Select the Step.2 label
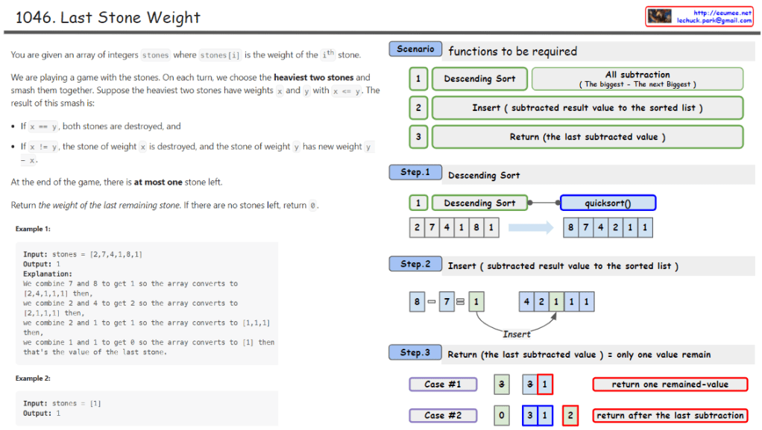 (x=415, y=264)
